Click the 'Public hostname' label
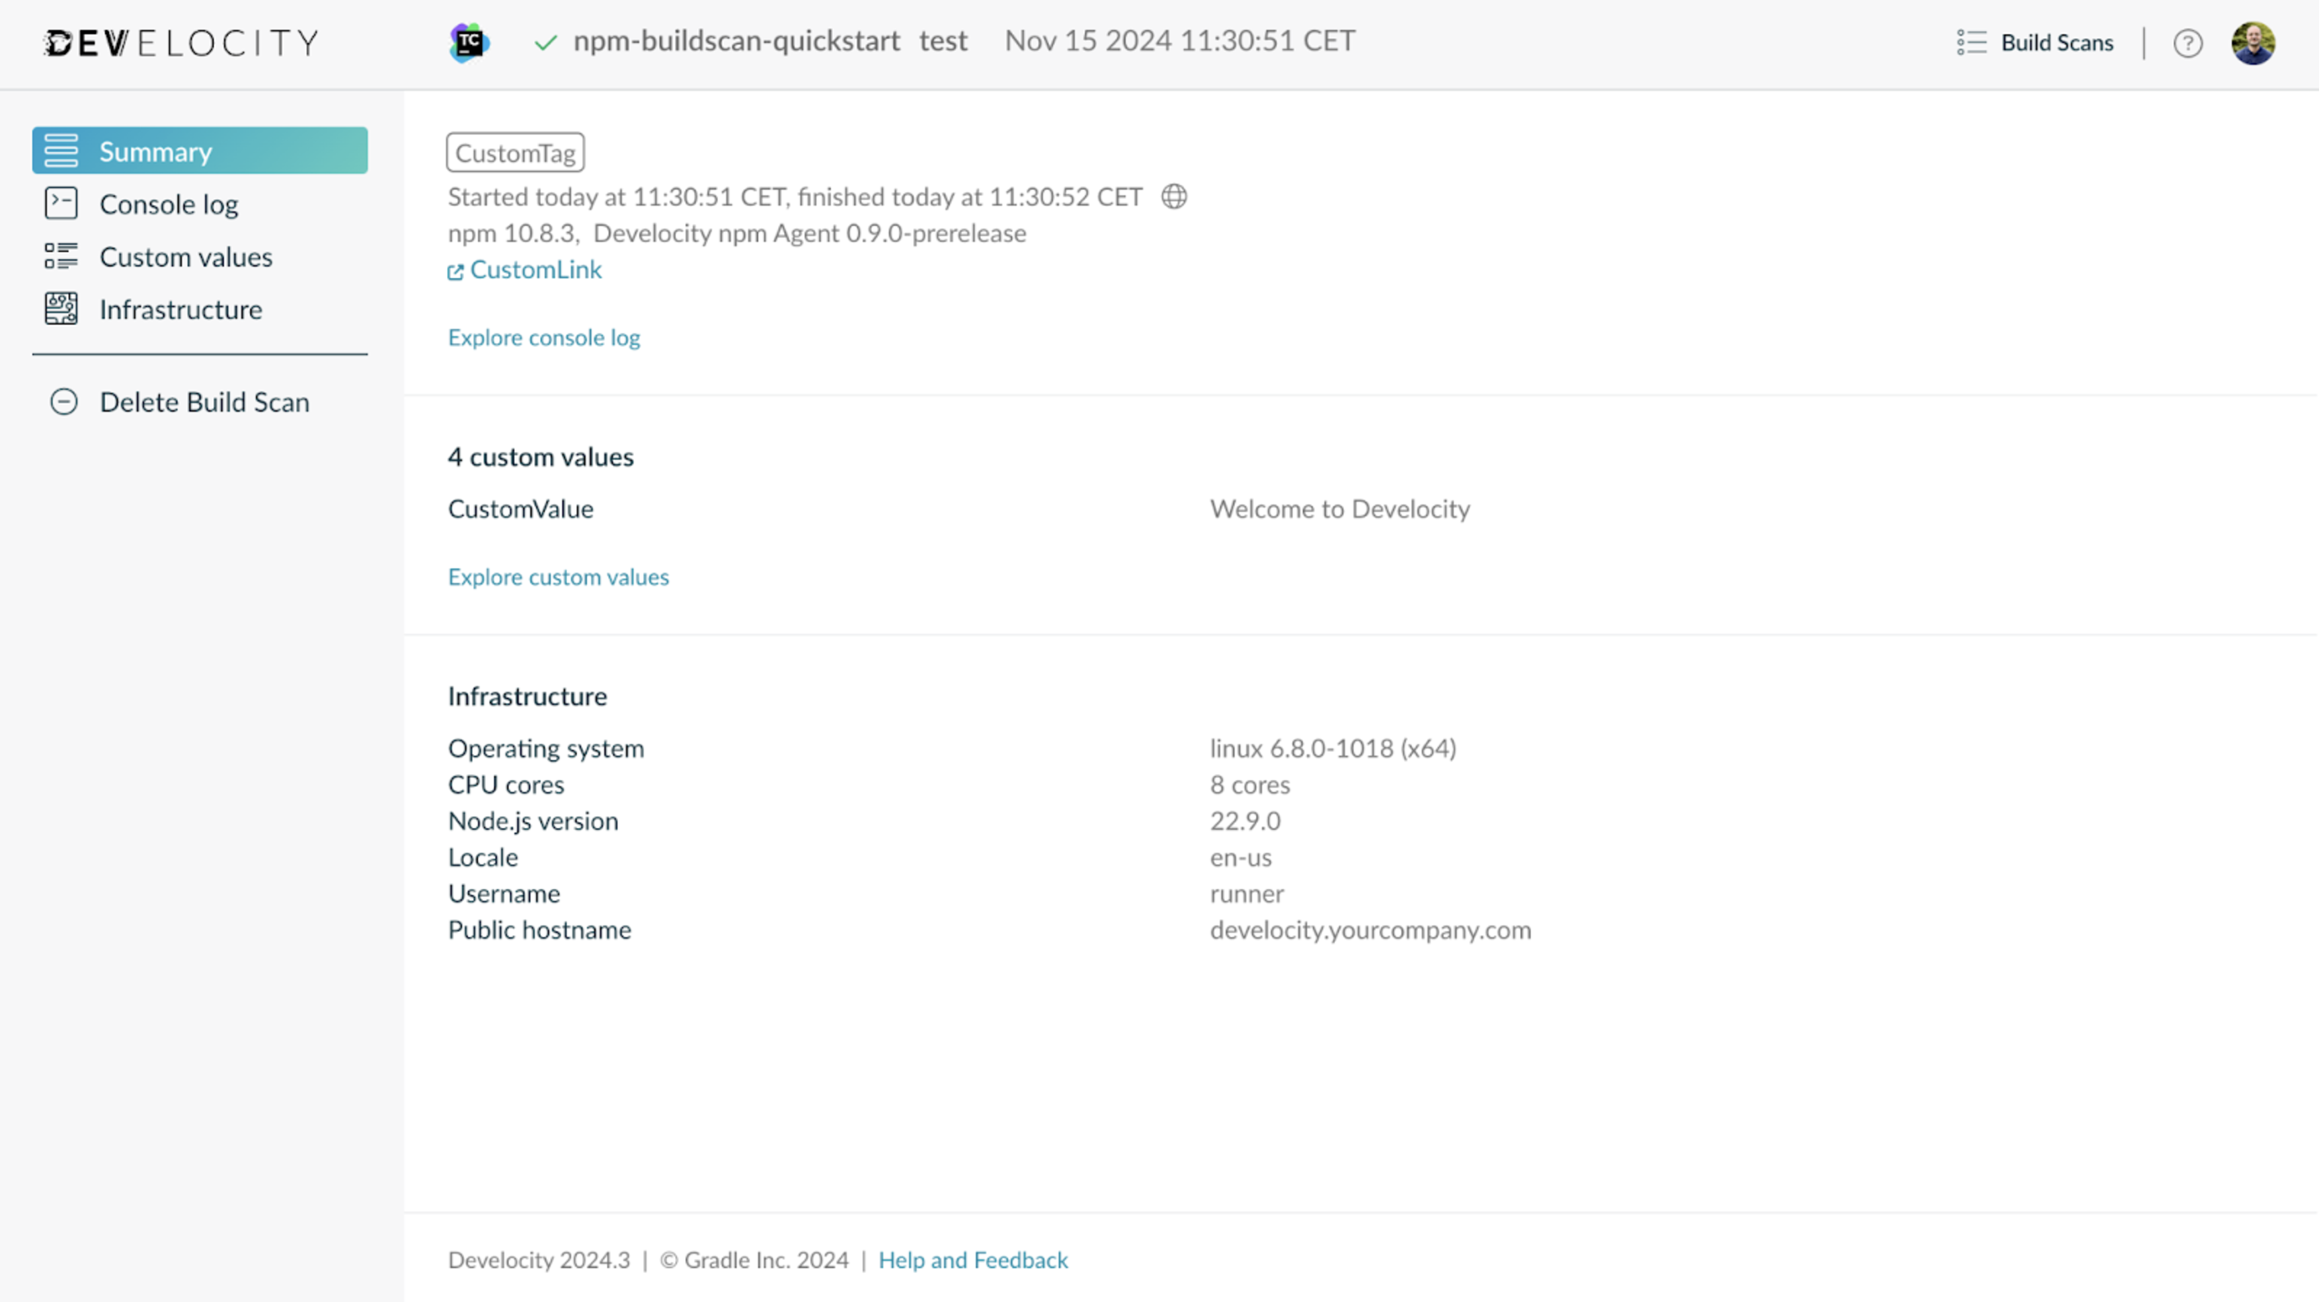The image size is (2323, 1302). pos(539,931)
